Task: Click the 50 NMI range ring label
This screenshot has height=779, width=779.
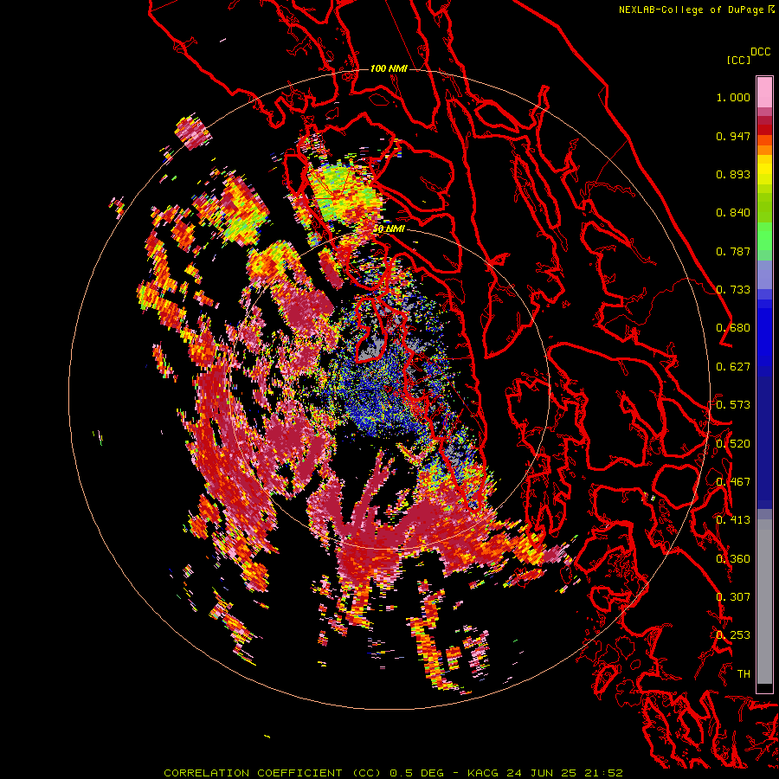Action: tap(389, 229)
